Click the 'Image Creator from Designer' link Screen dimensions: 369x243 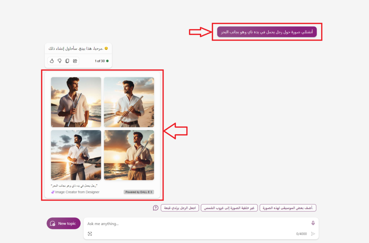click(77, 192)
